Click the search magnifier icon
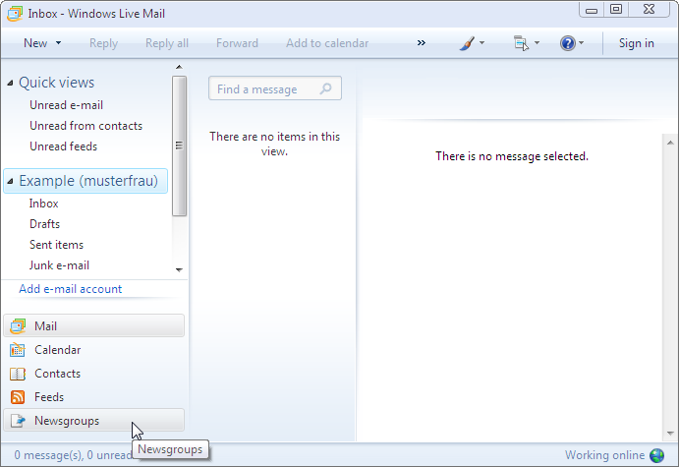This screenshot has height=467, width=679. (x=327, y=88)
